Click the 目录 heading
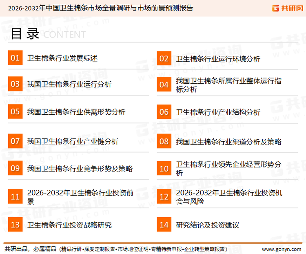This screenshot has height=254, width=306. pos(25,33)
